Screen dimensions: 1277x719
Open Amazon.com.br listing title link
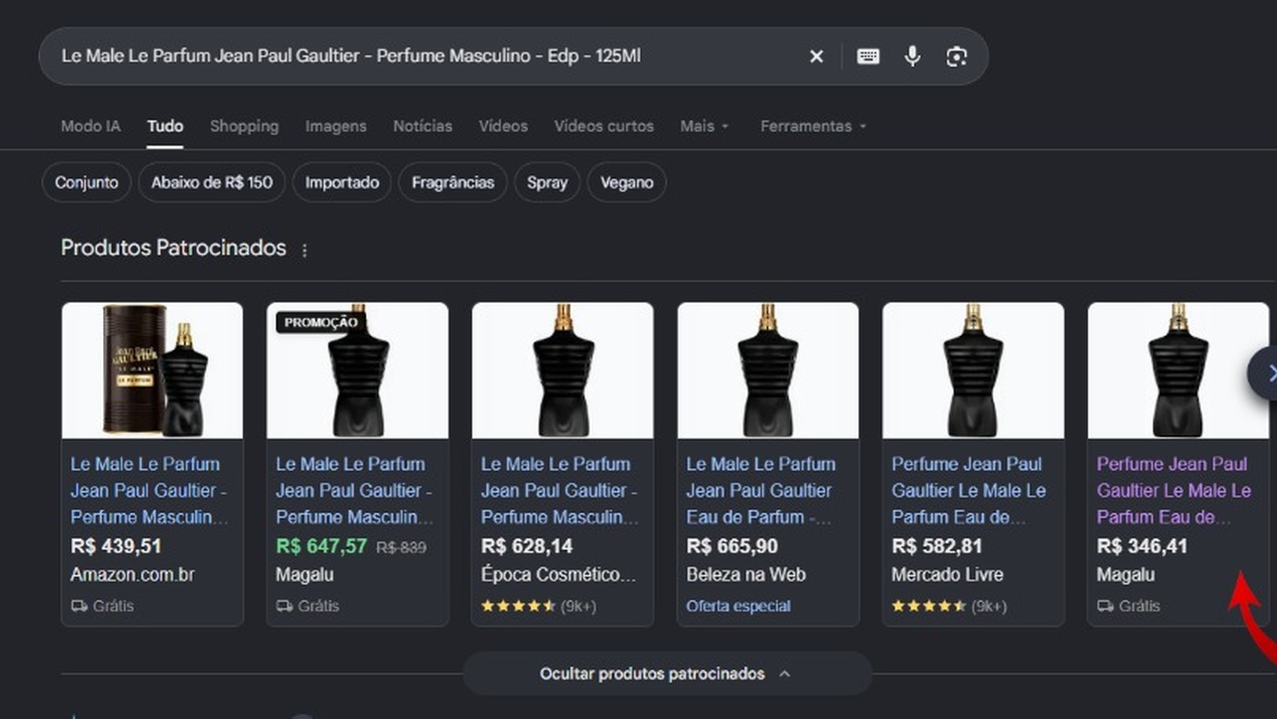pos(149,491)
